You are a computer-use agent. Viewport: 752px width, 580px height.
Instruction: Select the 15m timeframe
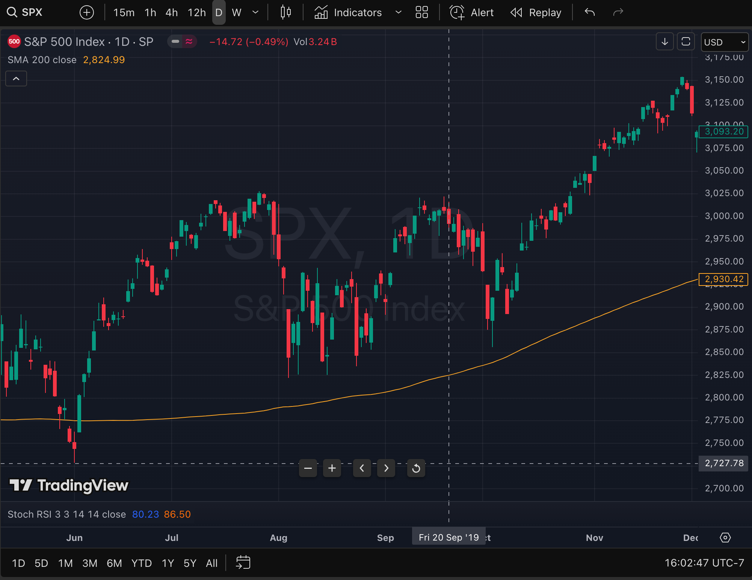pos(124,12)
